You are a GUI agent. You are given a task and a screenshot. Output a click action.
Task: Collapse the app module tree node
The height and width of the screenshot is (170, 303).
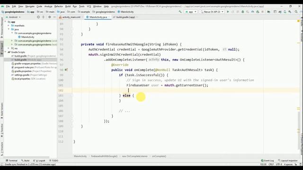[5, 22]
